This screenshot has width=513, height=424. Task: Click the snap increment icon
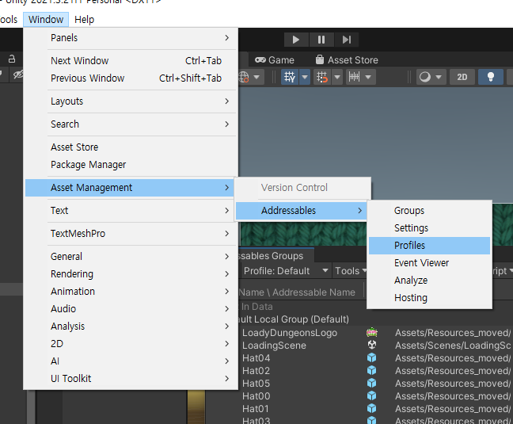[322, 77]
